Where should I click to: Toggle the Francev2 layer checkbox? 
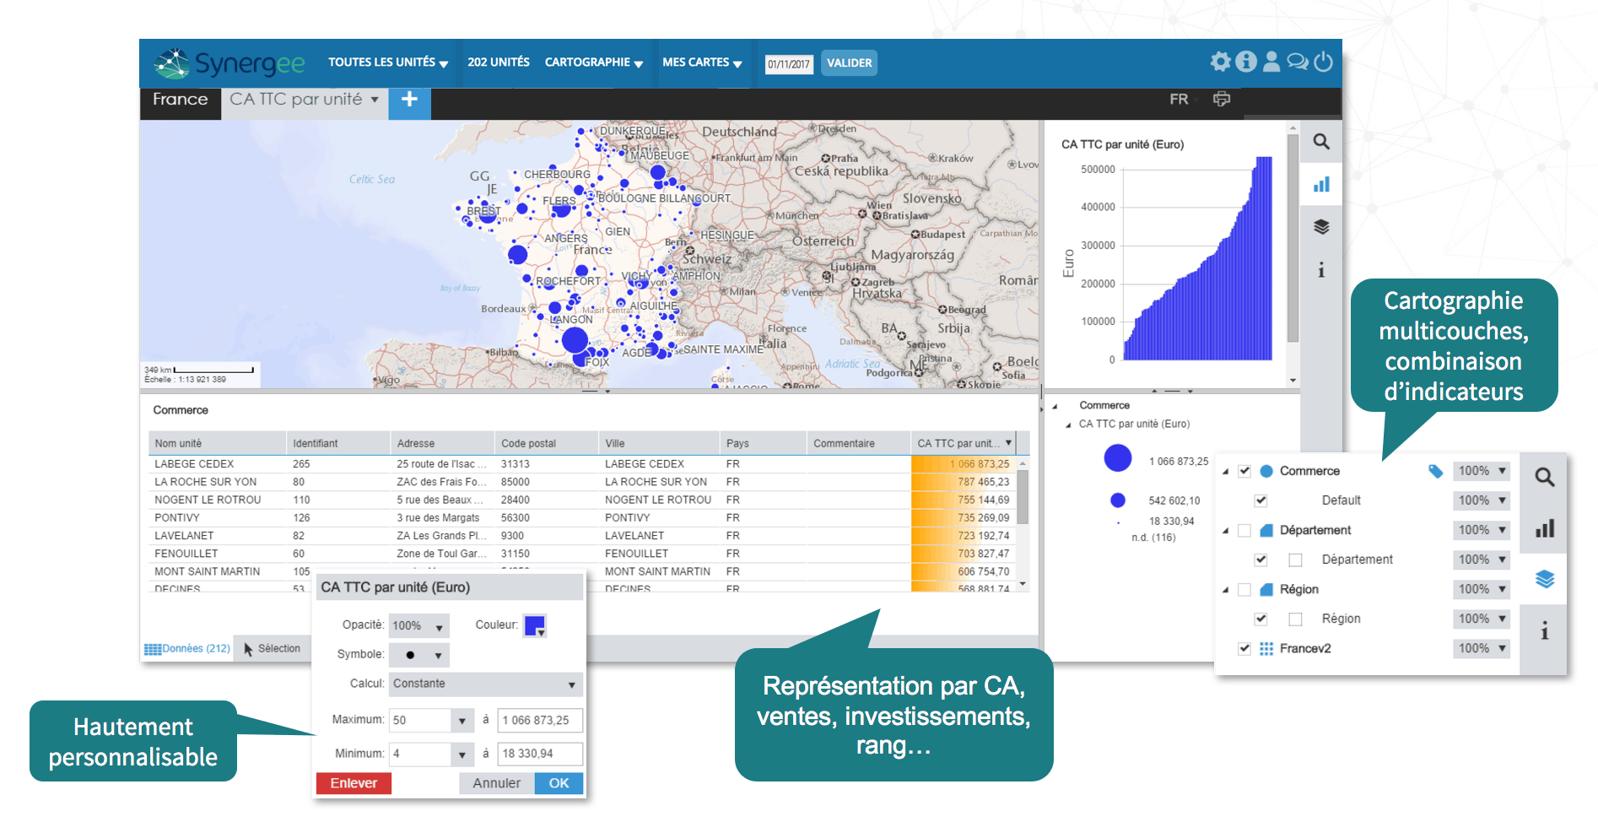(1244, 648)
